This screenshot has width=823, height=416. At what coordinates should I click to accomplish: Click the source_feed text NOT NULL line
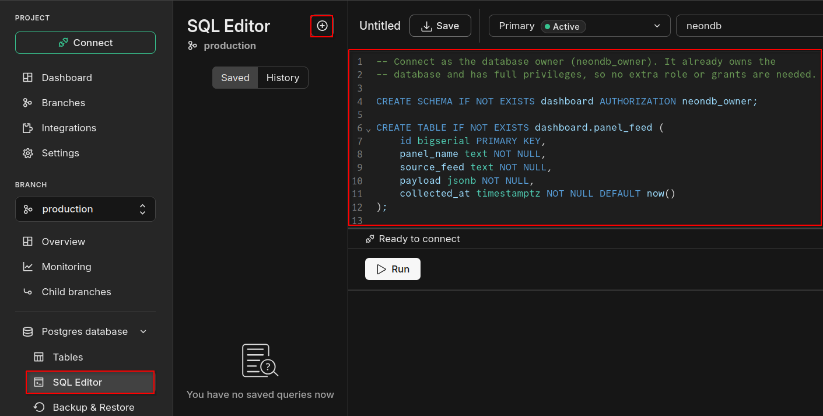[475, 167]
